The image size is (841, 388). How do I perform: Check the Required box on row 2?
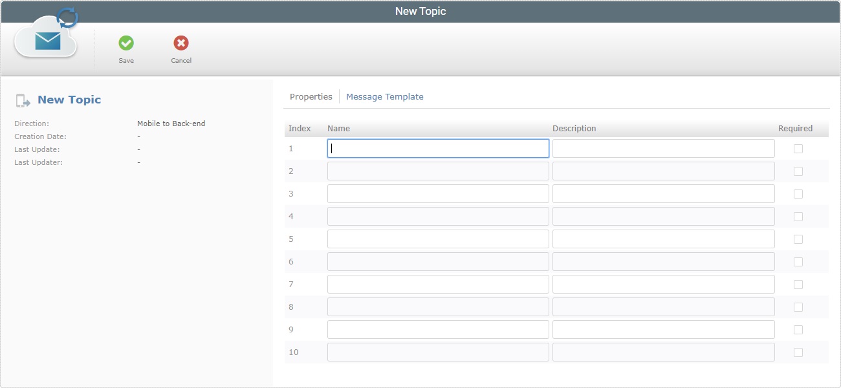pos(798,171)
